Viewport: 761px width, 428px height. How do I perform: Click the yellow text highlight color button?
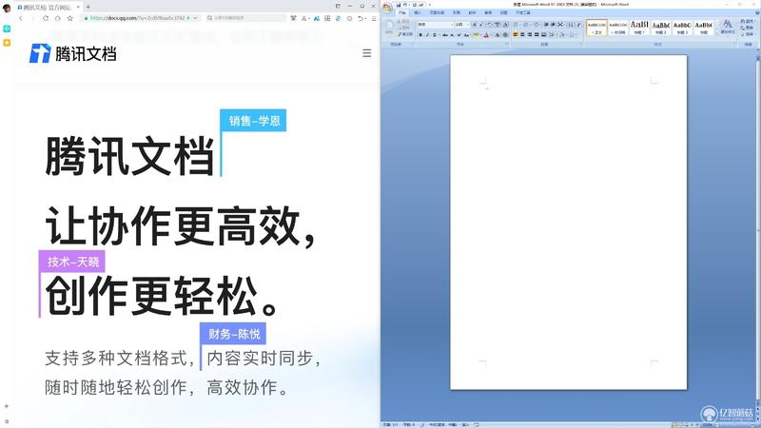[476, 35]
